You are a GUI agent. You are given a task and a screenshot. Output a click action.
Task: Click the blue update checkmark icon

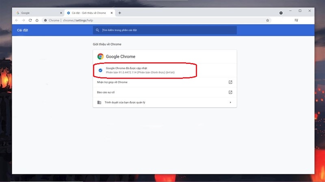tap(100, 70)
